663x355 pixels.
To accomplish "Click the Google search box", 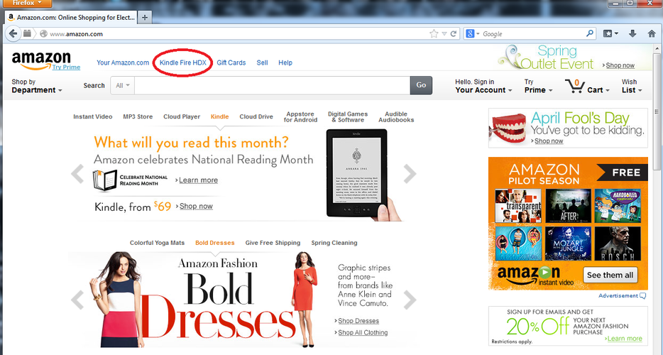I will (x=533, y=34).
